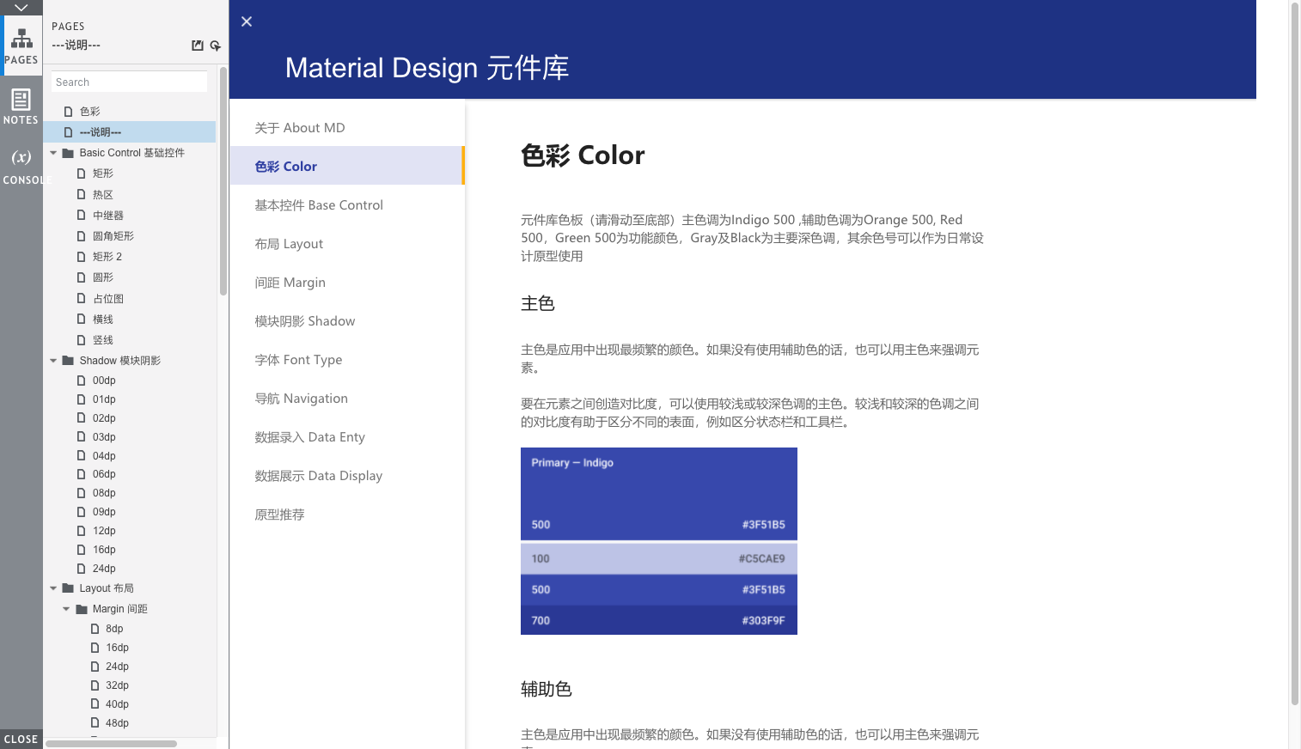Open the 02dp shadow page

coord(103,418)
